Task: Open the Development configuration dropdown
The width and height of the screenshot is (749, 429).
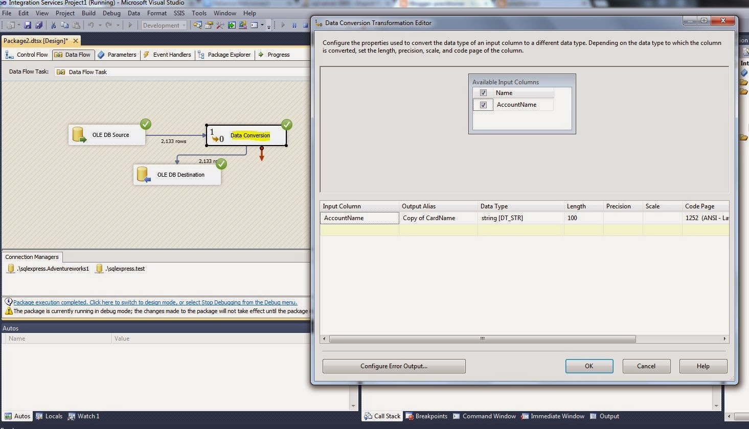Action: click(164, 25)
